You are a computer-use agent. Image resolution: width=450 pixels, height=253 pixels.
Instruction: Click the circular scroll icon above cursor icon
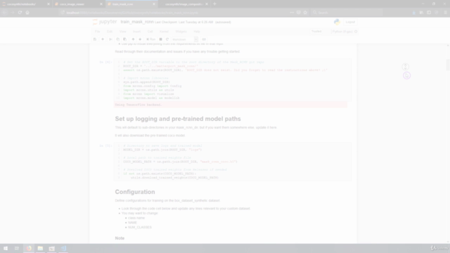[x=405, y=67]
